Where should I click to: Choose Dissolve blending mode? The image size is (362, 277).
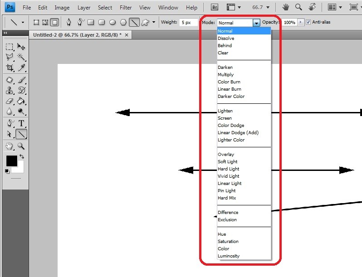(x=244, y=38)
